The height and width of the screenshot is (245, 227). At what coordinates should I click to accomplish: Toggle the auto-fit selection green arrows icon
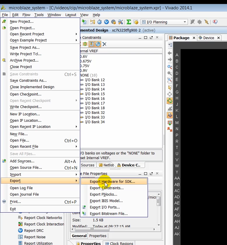point(170,101)
